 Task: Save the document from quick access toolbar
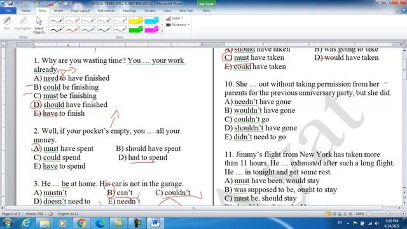pyautogui.click(x=10, y=3)
